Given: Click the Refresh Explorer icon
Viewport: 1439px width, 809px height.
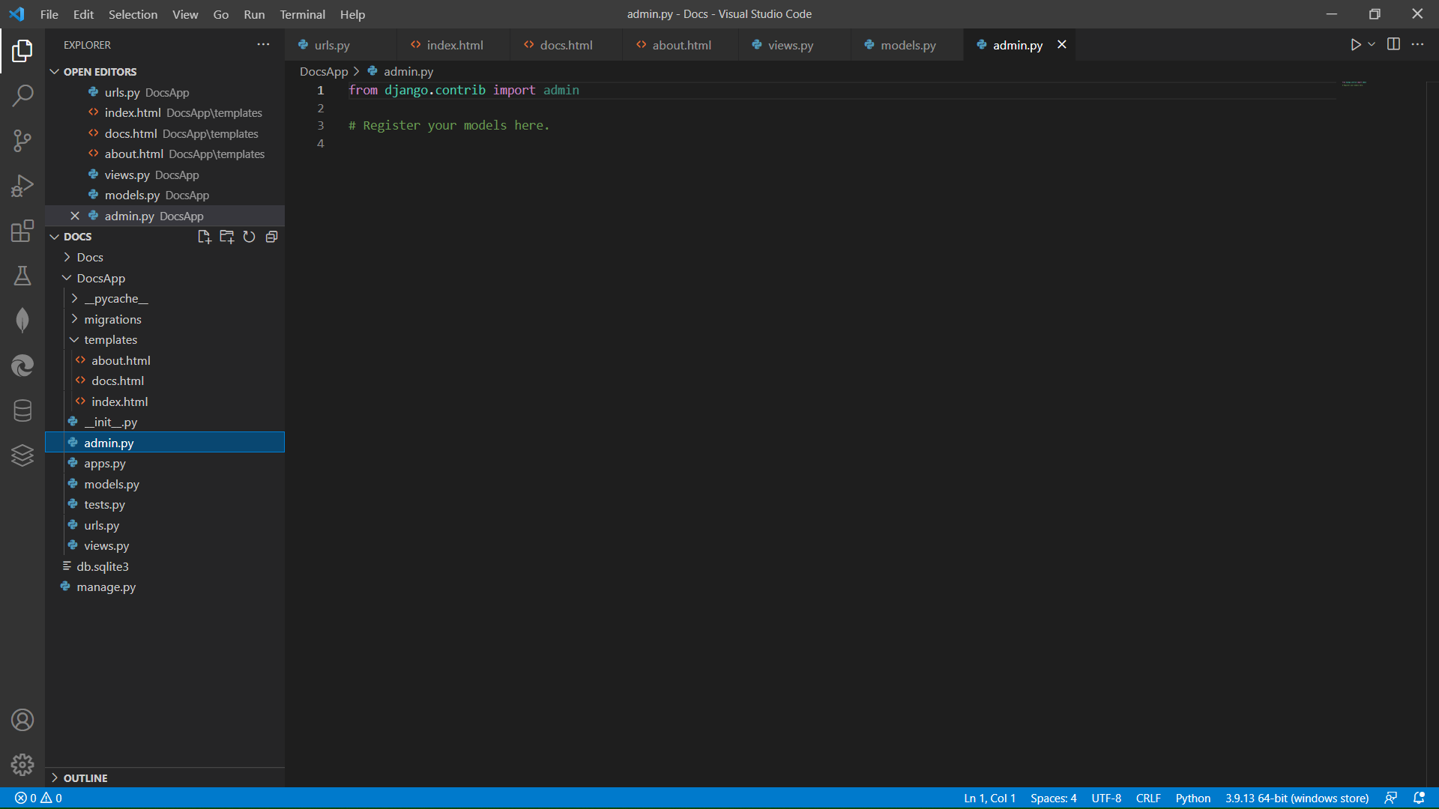Looking at the screenshot, I should pos(249,237).
